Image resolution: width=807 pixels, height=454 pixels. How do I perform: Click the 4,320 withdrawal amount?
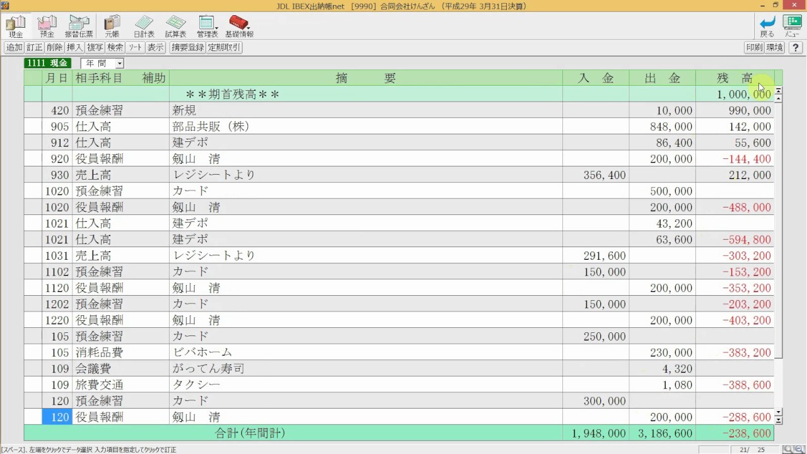click(677, 369)
